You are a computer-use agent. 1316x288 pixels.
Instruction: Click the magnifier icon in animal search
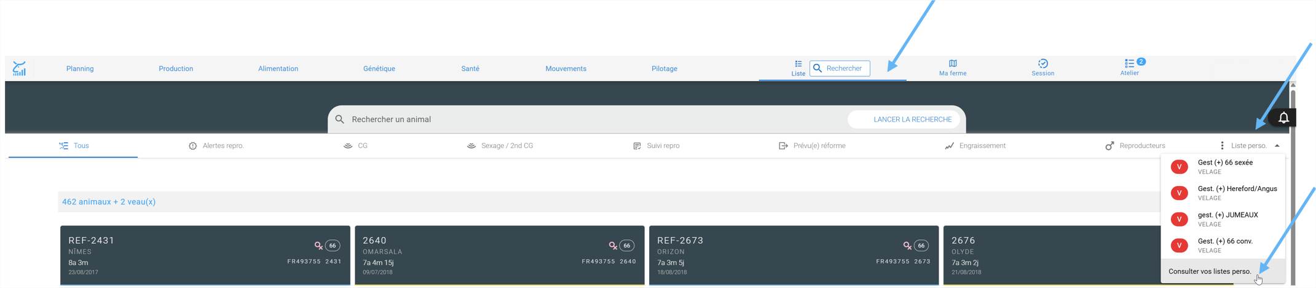click(x=340, y=119)
